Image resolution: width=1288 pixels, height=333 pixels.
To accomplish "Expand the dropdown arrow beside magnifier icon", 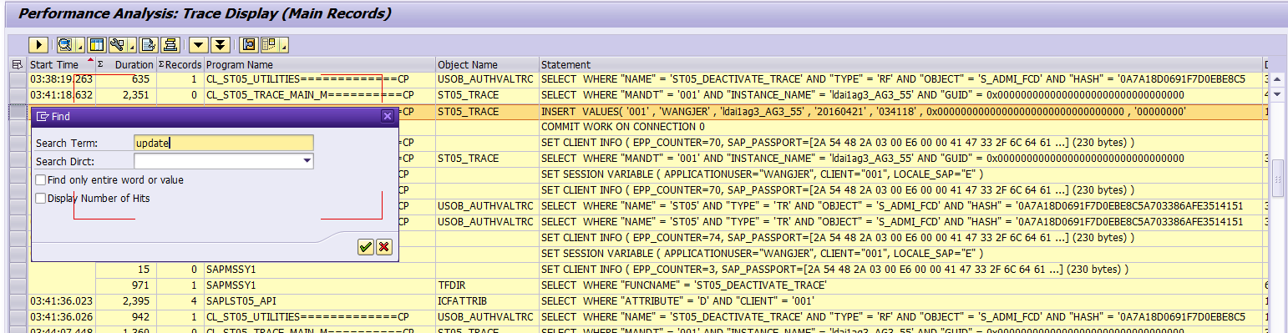I will point(80,45).
